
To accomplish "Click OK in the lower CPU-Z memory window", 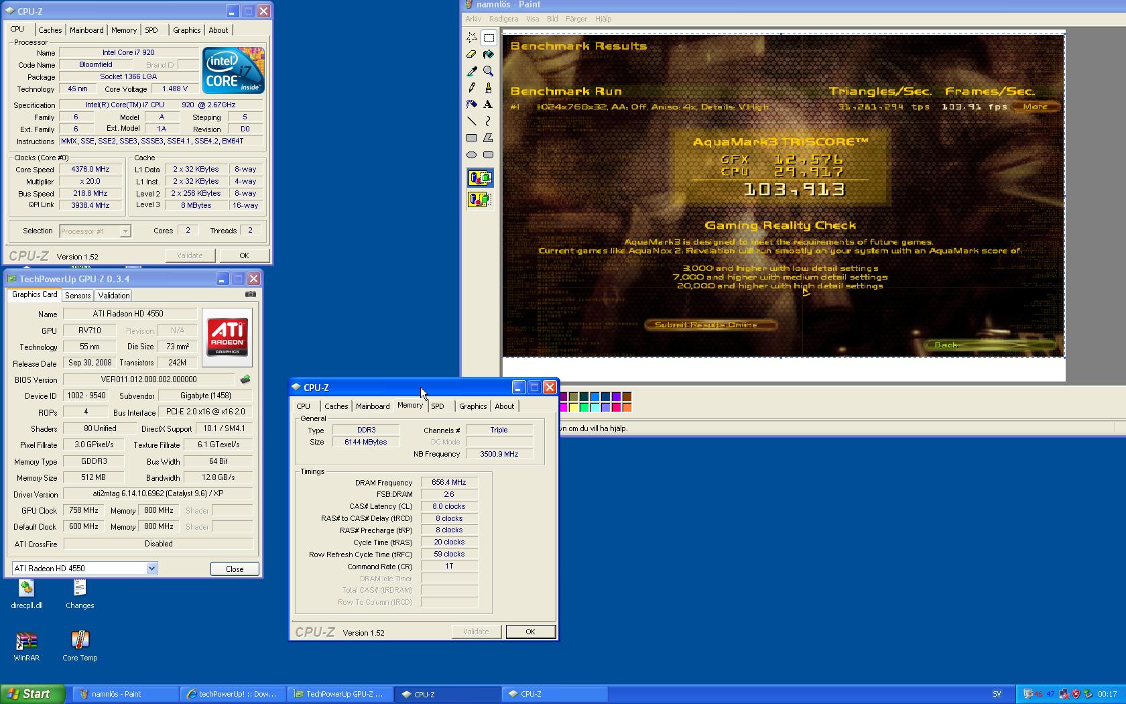I will tap(530, 632).
